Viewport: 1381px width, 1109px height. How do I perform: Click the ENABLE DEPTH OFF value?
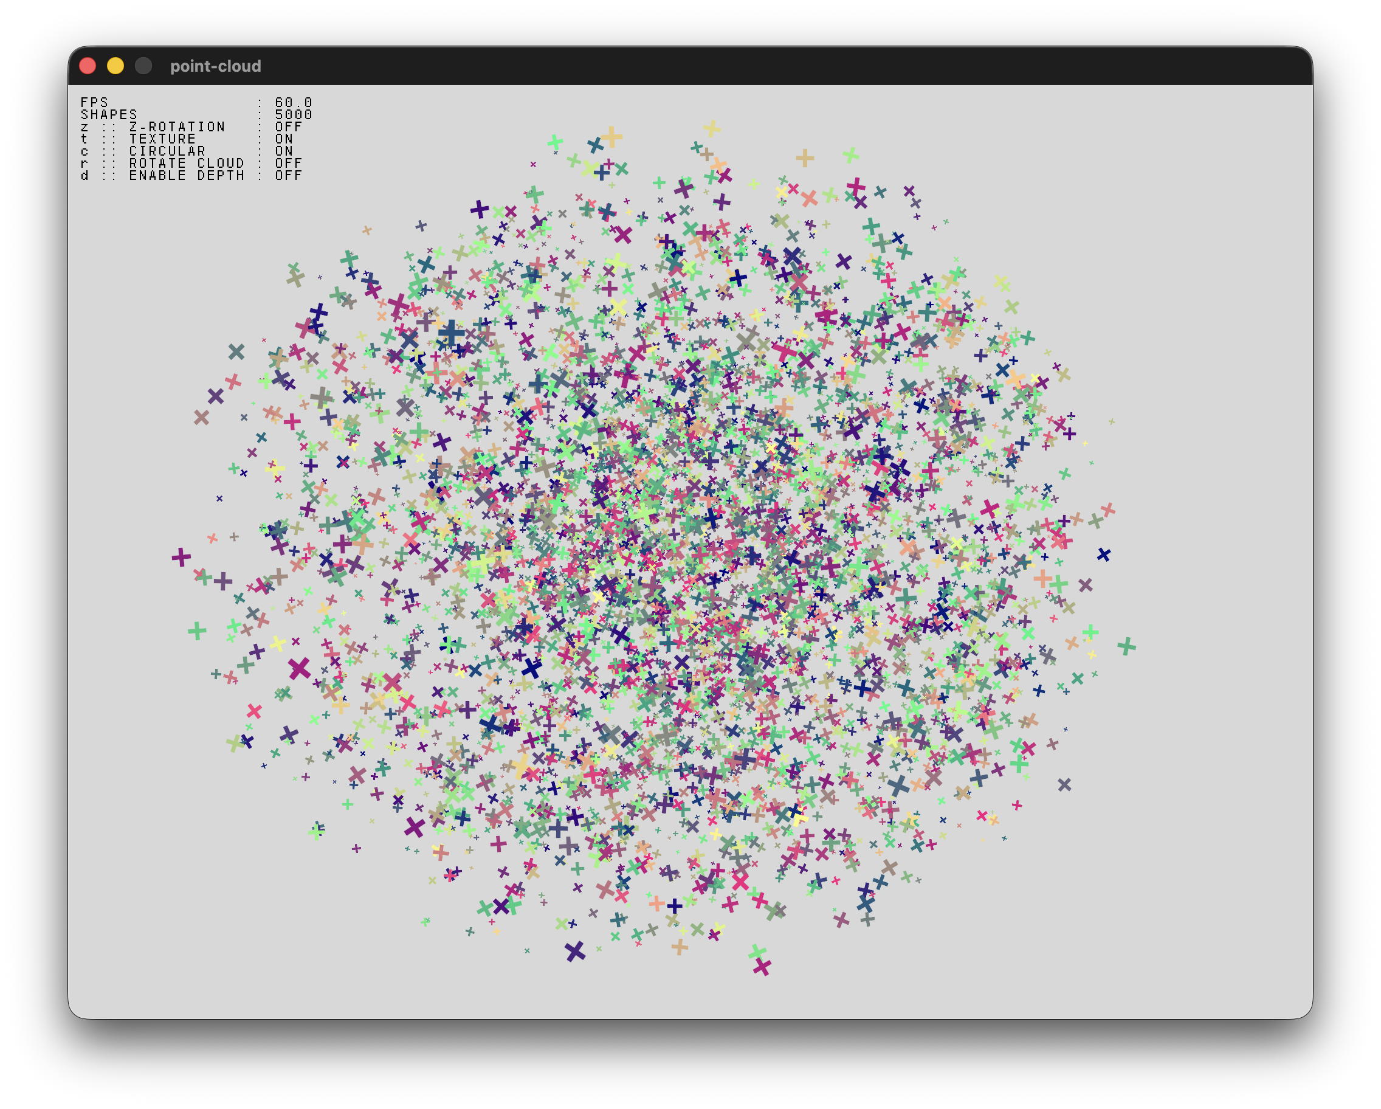pos(288,176)
